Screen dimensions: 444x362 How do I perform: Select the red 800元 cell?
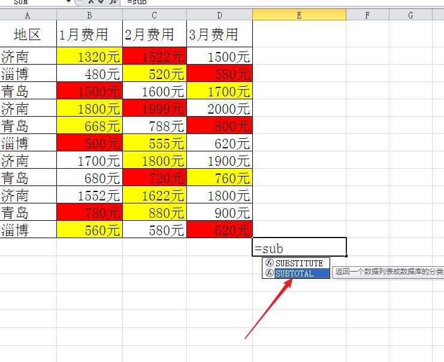219,125
